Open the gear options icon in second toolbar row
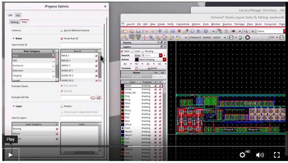The width and height of the screenshot is (288, 163). [247, 38]
